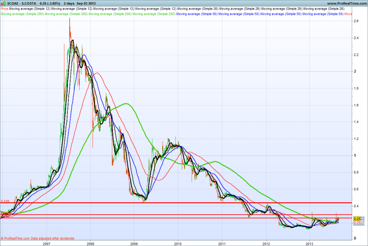Click the yellow 0.25 current price tag

coord(357,219)
